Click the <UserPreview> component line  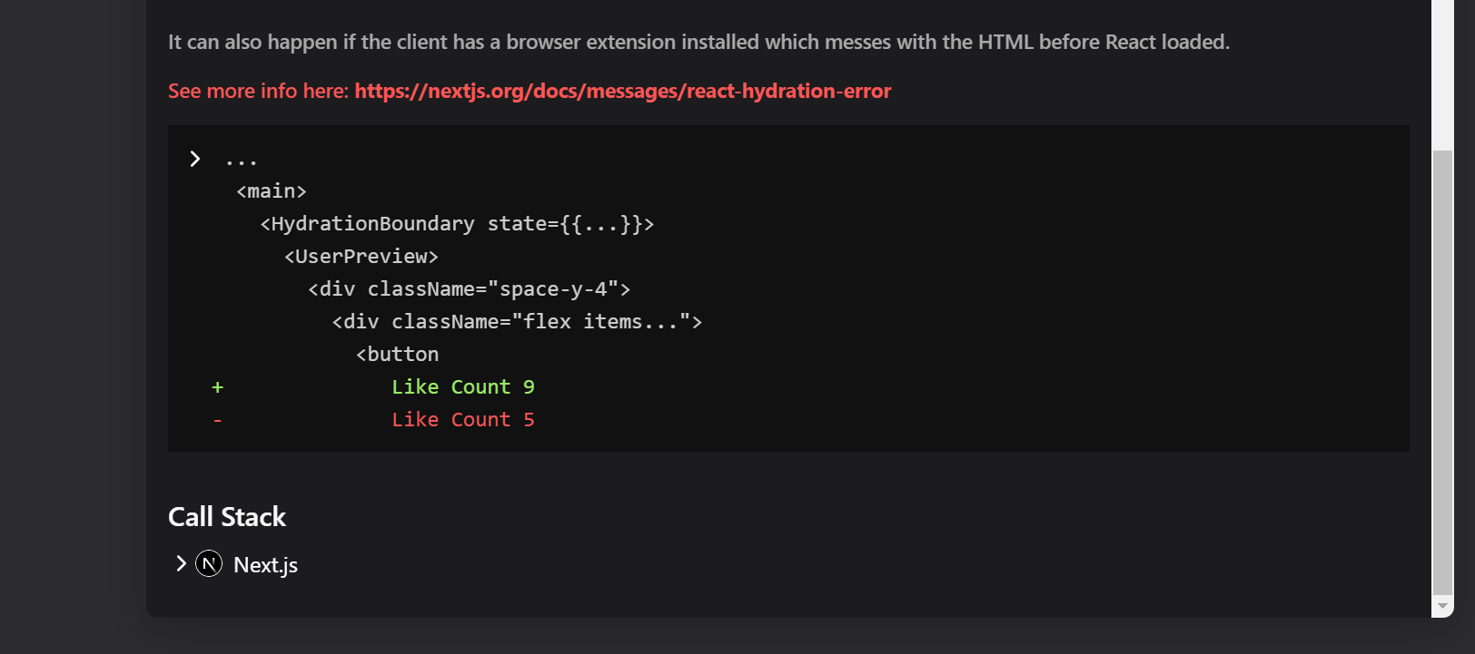pos(361,257)
